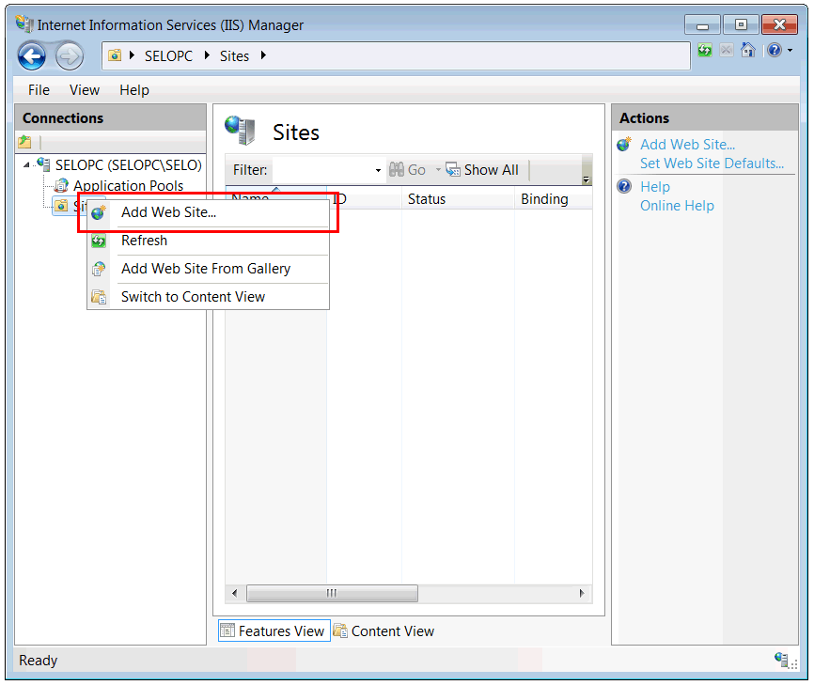Image resolution: width=814 pixels, height=685 pixels.
Task: Click the horizontal scrollbar thumb
Action: (x=332, y=593)
